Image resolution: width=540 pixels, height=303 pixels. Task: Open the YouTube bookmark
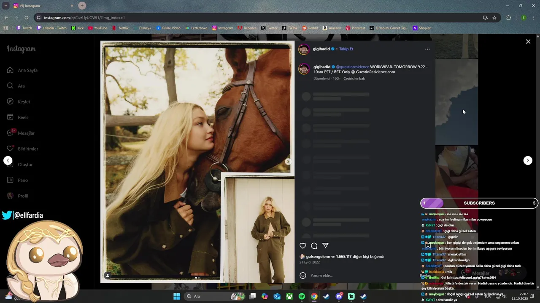(x=97, y=28)
